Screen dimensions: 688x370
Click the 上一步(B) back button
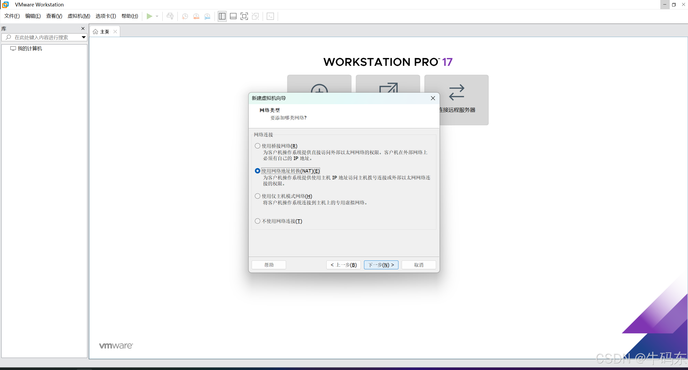[x=343, y=265]
